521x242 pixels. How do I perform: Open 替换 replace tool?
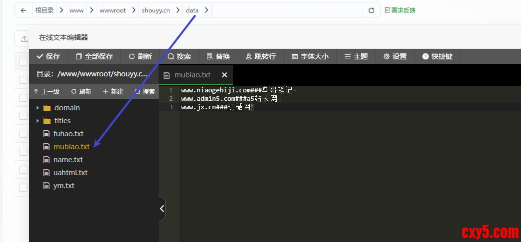click(x=218, y=56)
